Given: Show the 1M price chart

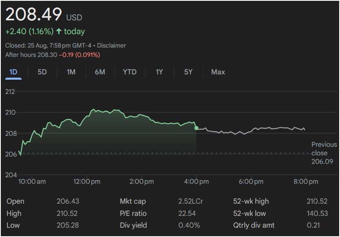Looking at the screenshot, I should click(71, 72).
